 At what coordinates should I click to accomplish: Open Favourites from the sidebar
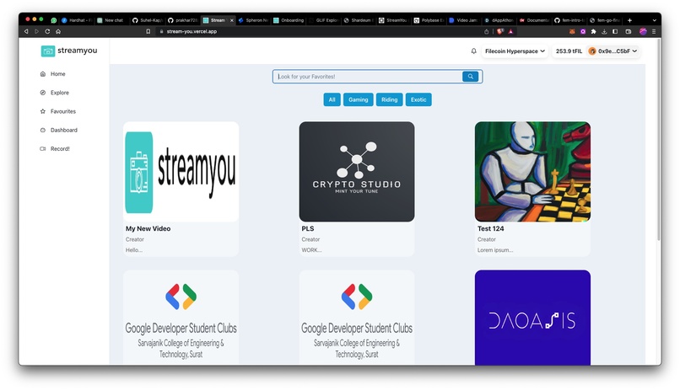63,111
